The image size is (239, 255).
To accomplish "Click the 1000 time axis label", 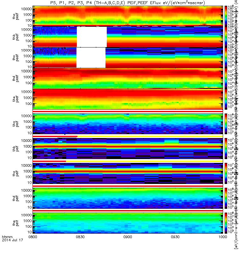I will coord(223,237).
